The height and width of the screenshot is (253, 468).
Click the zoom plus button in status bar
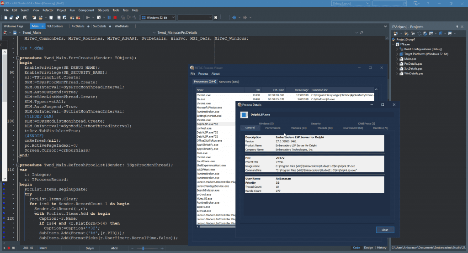[162, 248]
